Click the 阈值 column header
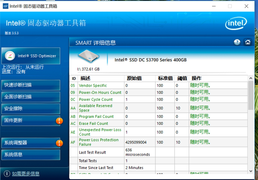Screen dimensions: 258x180 182,78
